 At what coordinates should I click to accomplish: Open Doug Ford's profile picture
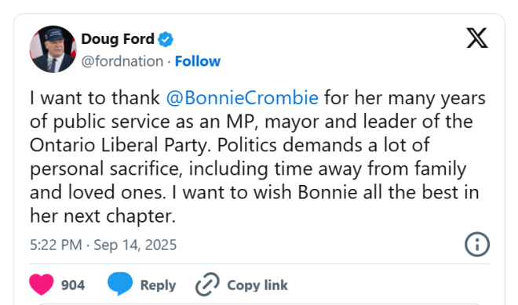pos(53,49)
